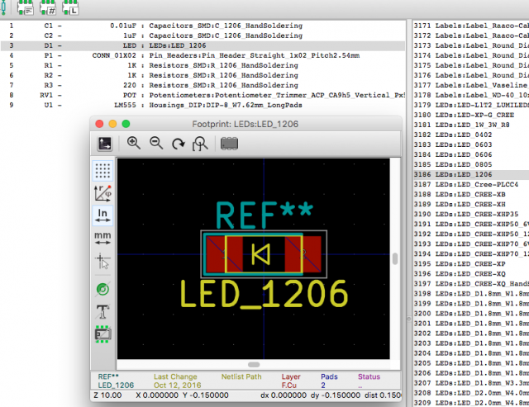
Task: Select footprint 3181 LEDs:LED_1W_3W_R8
Action: (x=471, y=125)
